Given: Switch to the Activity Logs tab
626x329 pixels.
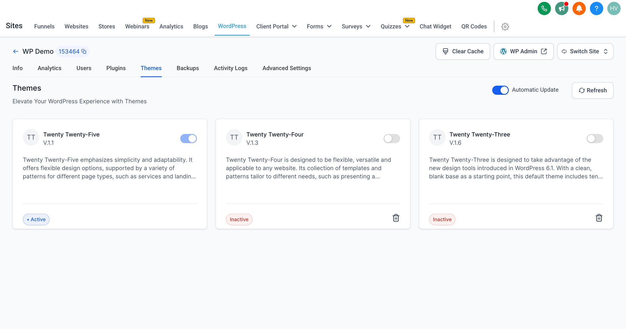Looking at the screenshot, I should (x=230, y=68).
